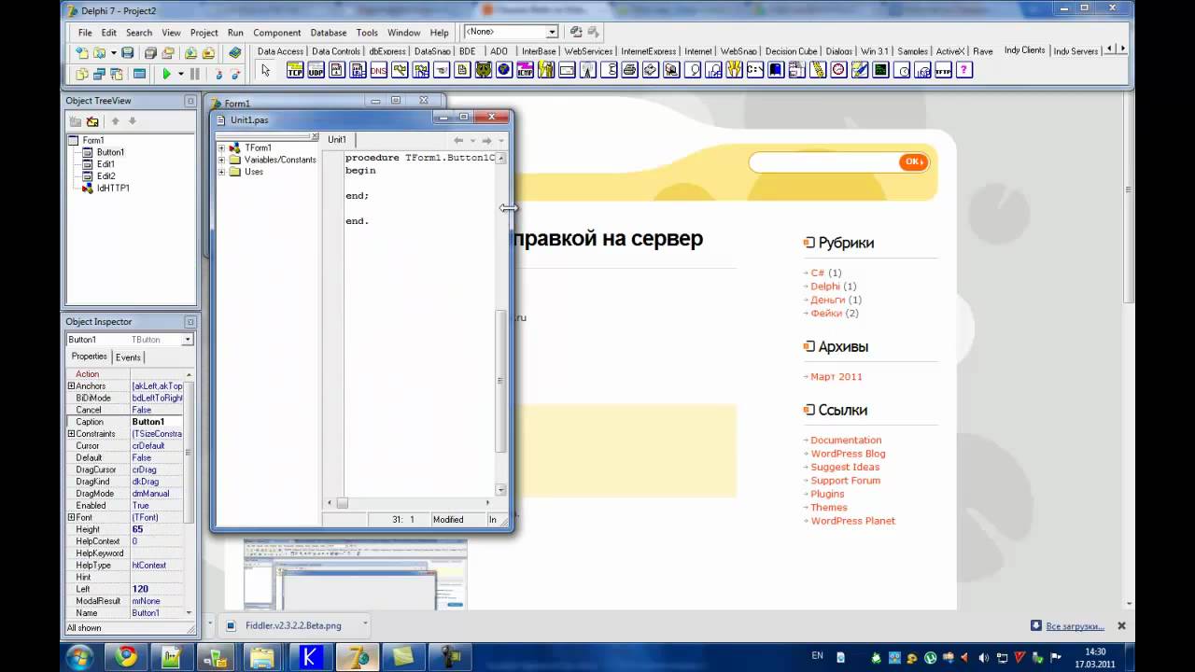This screenshot has height=672, width=1195.
Task: Select the TFTP component icon
Action: coord(943,70)
